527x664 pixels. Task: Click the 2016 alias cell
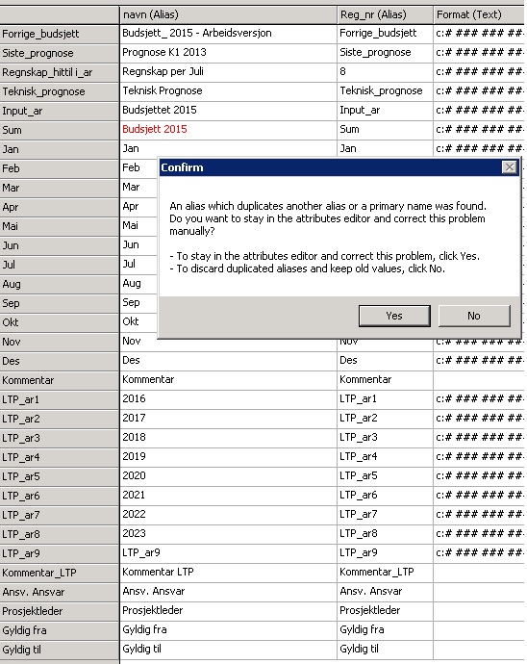point(229,399)
